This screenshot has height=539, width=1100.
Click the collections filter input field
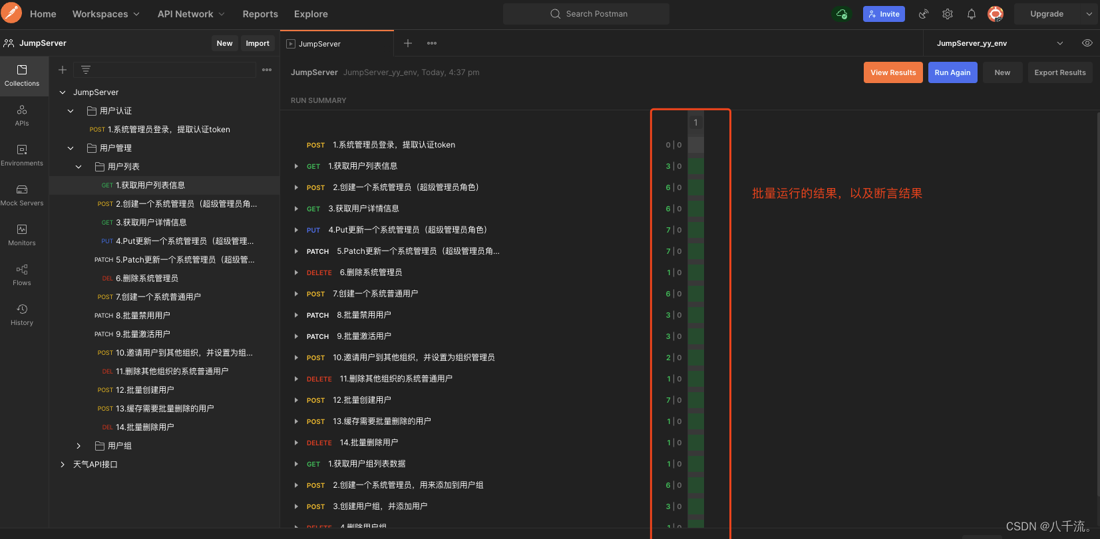(164, 70)
